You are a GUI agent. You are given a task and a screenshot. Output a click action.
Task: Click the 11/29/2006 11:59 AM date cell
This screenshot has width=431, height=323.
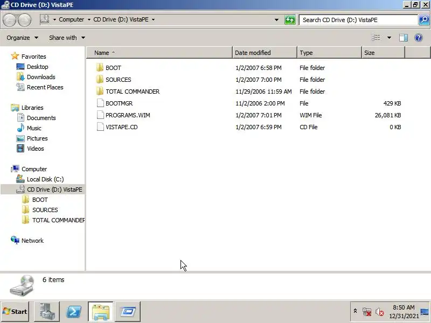263,92
